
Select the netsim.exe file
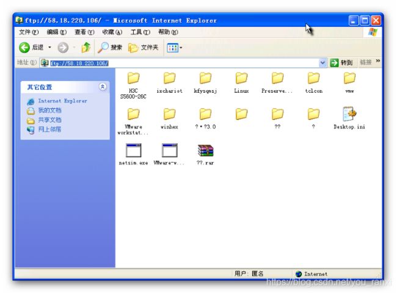(x=133, y=154)
